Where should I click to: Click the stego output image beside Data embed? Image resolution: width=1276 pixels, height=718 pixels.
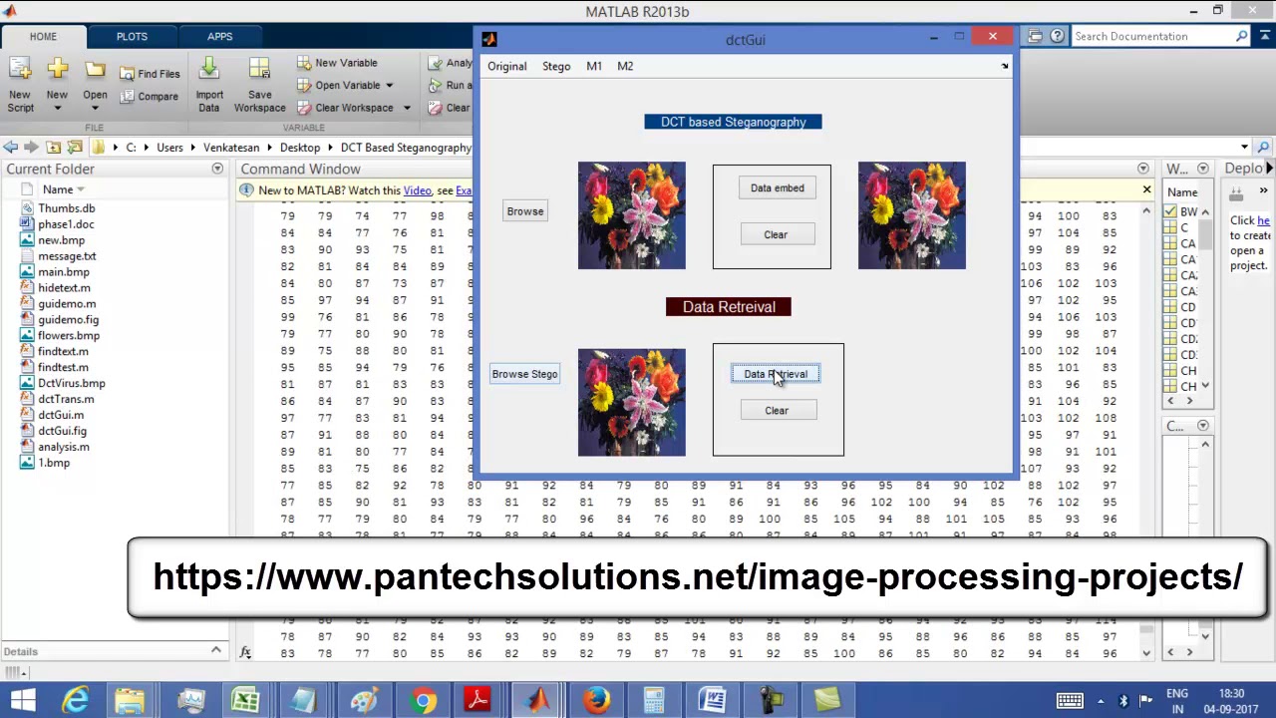tap(912, 215)
